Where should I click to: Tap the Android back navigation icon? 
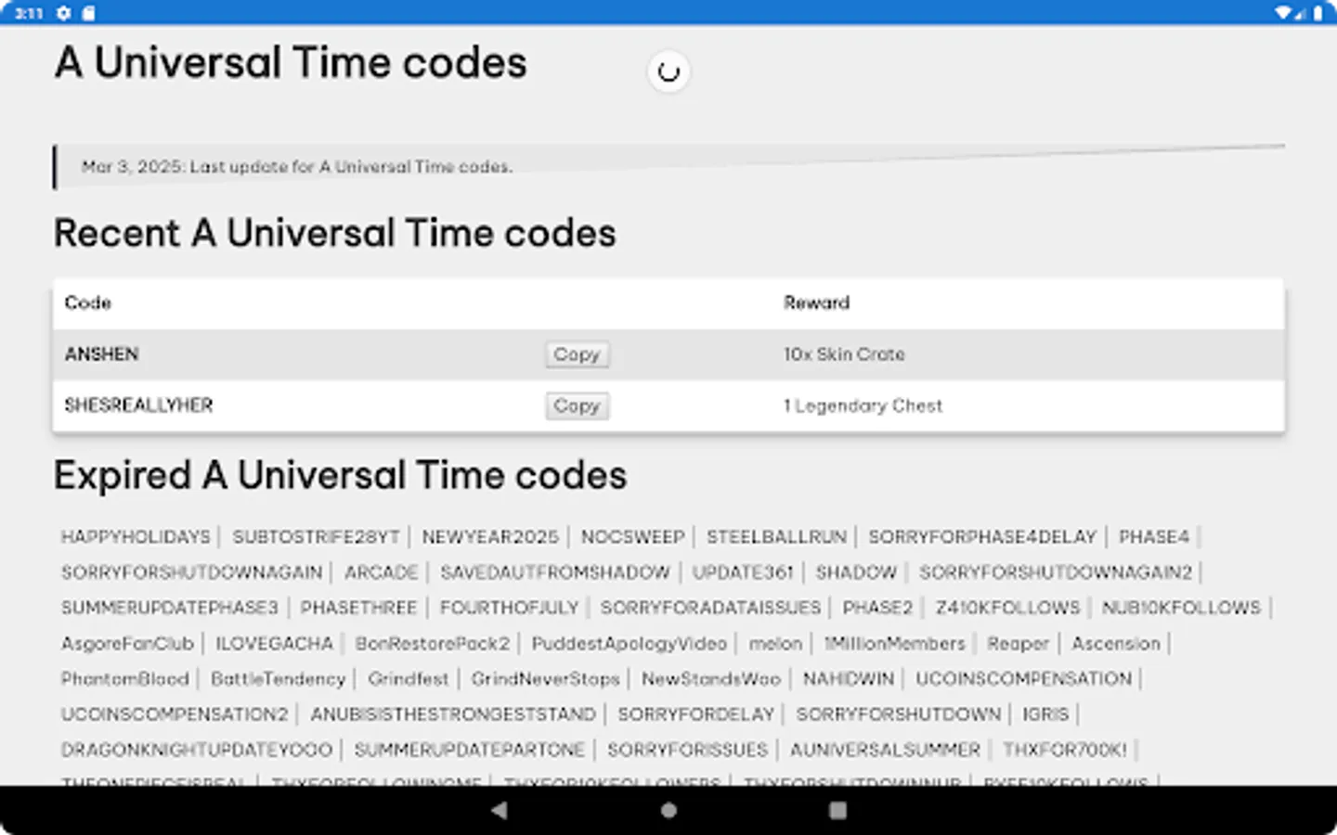pos(500,810)
